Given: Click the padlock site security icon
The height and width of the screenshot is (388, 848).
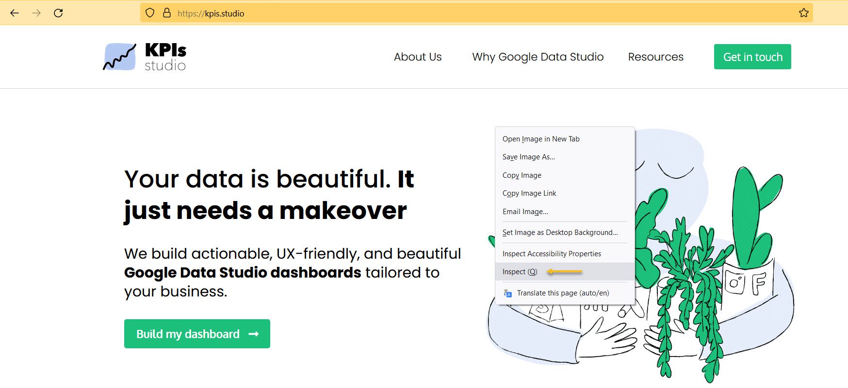Looking at the screenshot, I should click(x=167, y=13).
